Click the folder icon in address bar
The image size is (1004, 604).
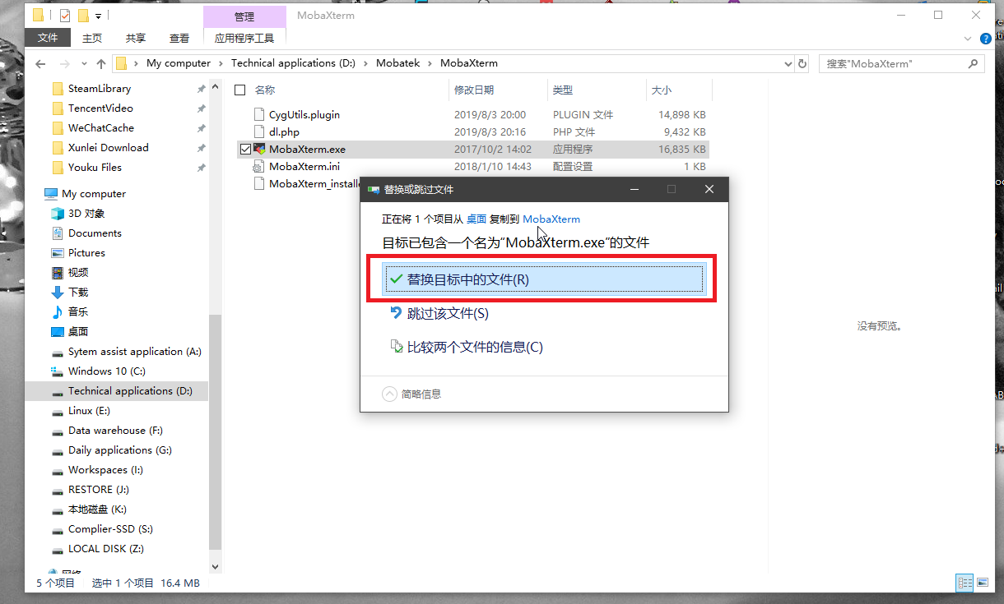click(x=121, y=63)
